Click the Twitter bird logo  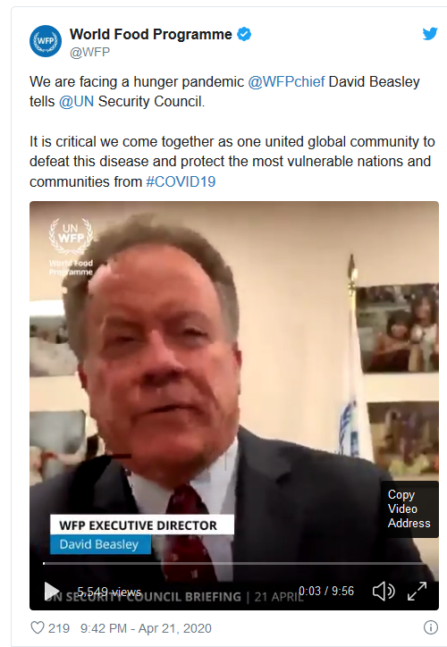click(430, 34)
